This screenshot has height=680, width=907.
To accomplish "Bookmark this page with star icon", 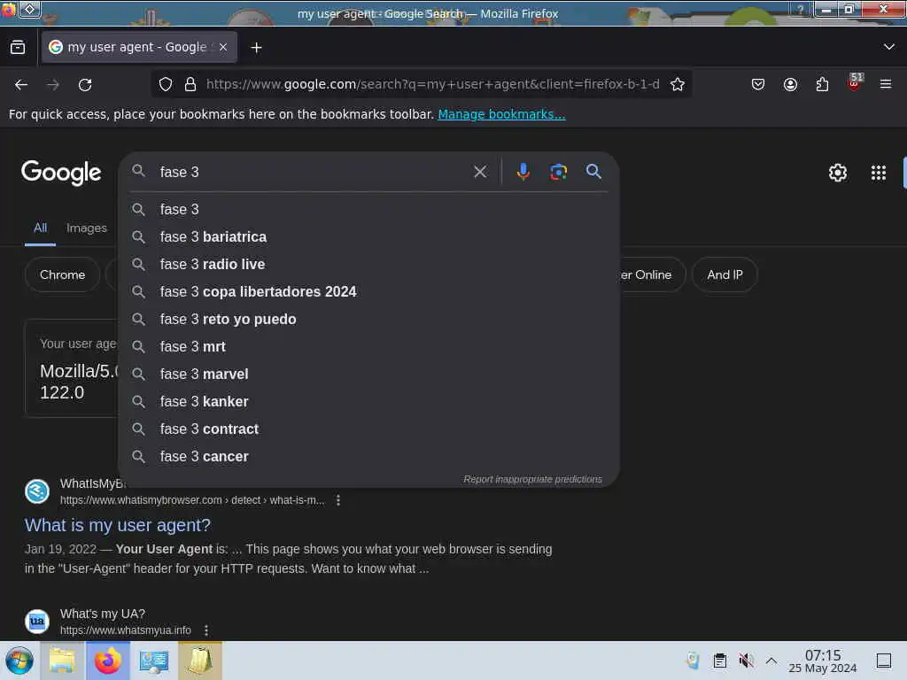I will (678, 84).
